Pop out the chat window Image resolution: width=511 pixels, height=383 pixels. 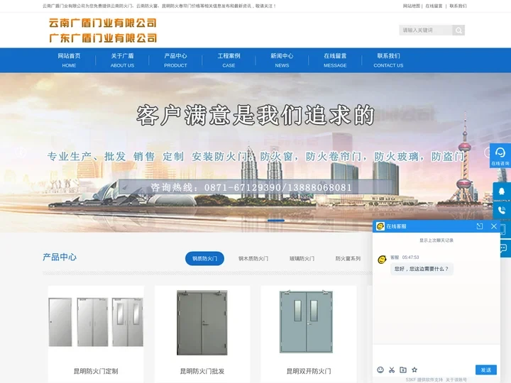tap(480, 226)
